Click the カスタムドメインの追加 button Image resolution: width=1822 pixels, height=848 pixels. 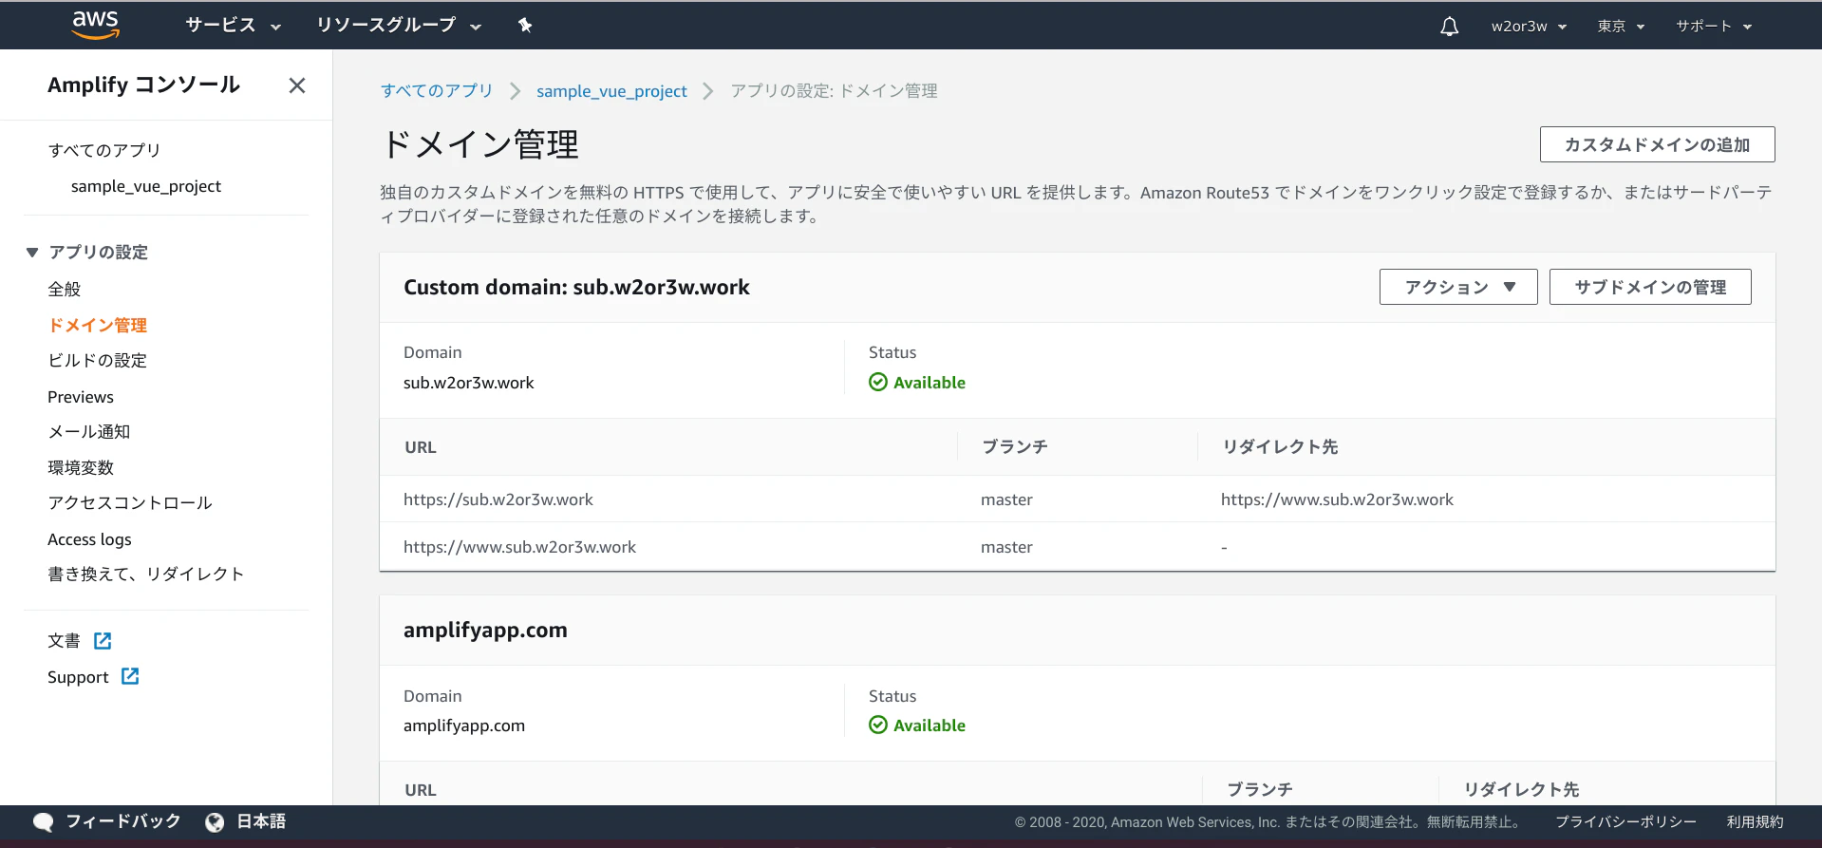(1657, 144)
